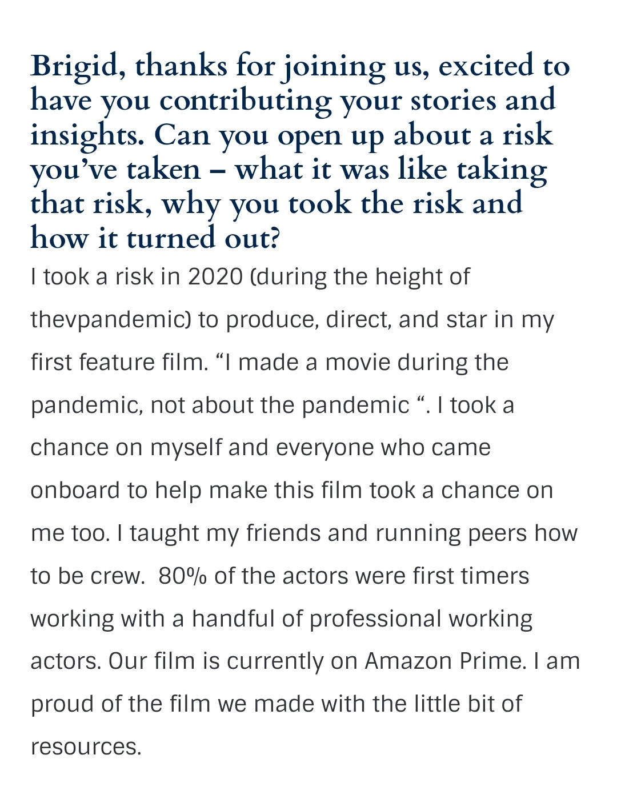This screenshot has height=803, width=617.
Task: Click the misspelled word "thevpandemic)"
Action: [111, 320]
